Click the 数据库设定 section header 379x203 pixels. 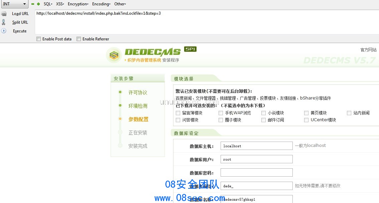(x=186, y=133)
